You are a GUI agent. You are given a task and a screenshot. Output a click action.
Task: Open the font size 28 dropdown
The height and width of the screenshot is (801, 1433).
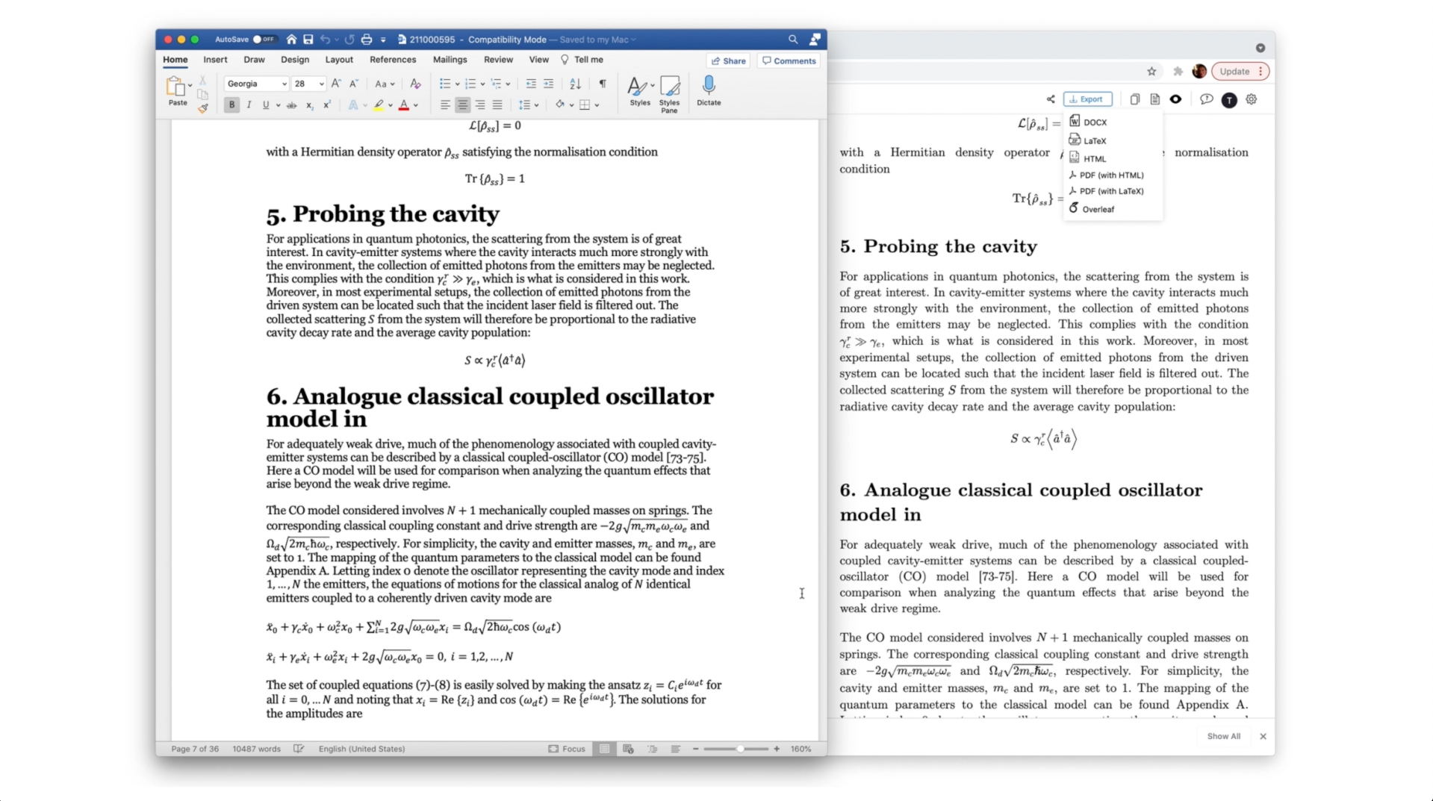[308, 84]
